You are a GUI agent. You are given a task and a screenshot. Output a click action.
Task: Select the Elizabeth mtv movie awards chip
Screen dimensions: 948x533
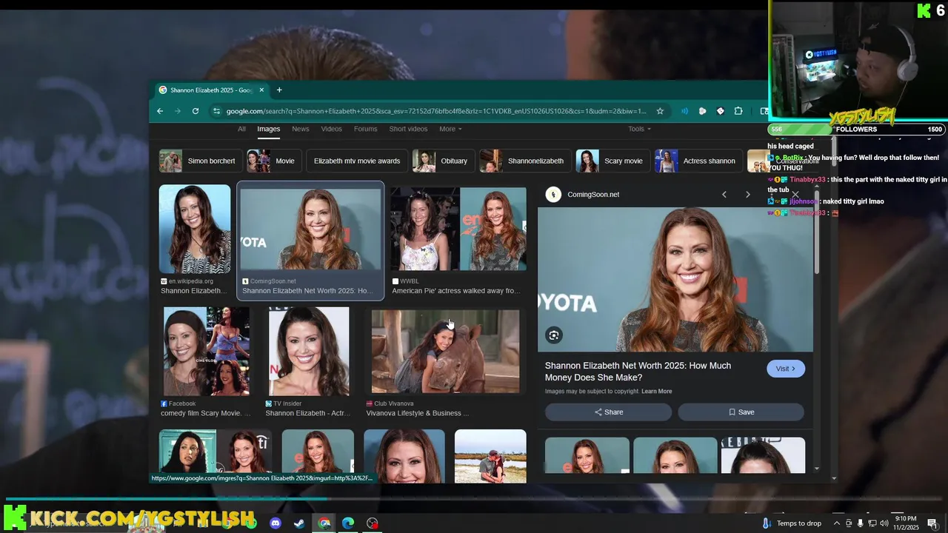(x=356, y=161)
